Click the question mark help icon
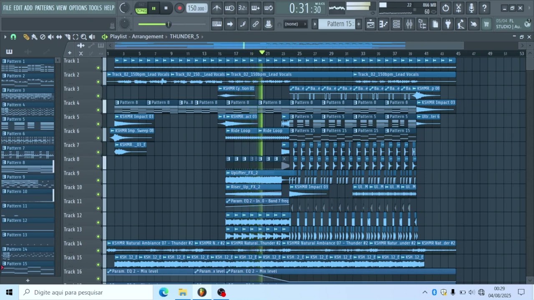This screenshot has width=534, height=300. (x=484, y=8)
